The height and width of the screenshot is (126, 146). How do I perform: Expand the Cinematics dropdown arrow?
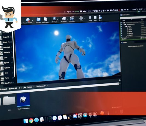coord(76,19)
